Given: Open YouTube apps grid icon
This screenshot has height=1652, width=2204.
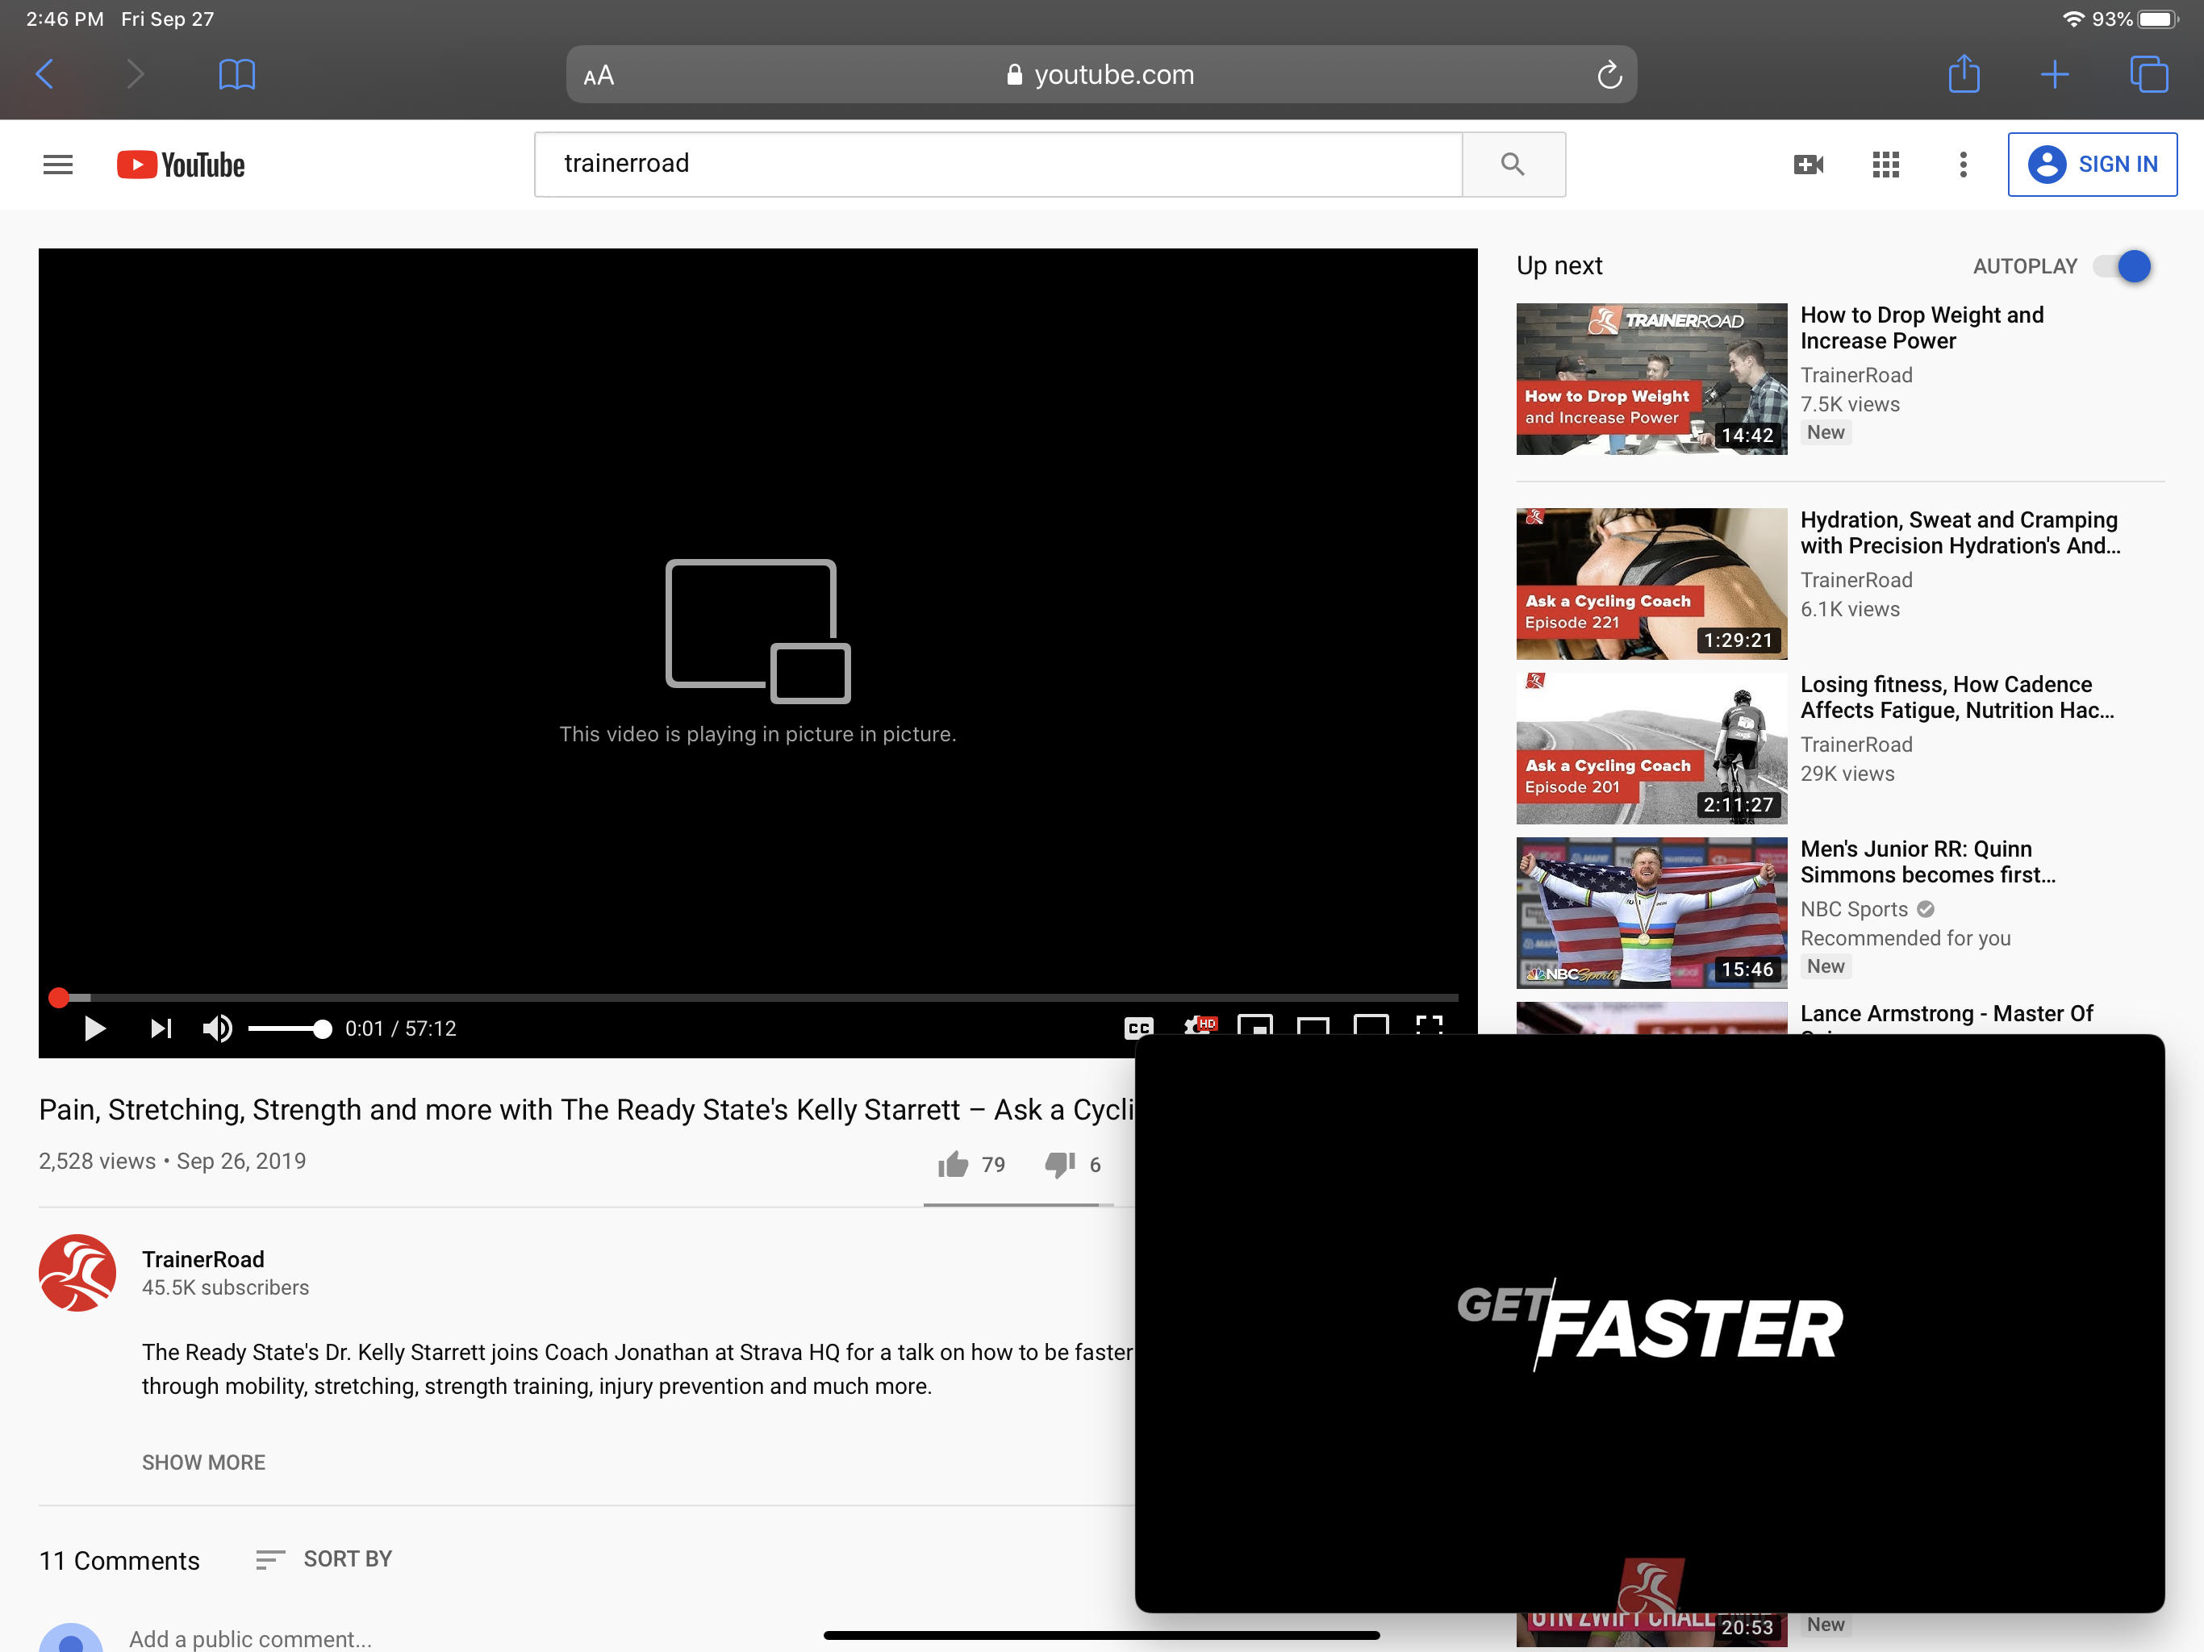Looking at the screenshot, I should (1885, 165).
